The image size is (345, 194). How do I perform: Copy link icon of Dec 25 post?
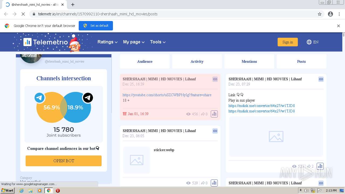pos(215,79)
